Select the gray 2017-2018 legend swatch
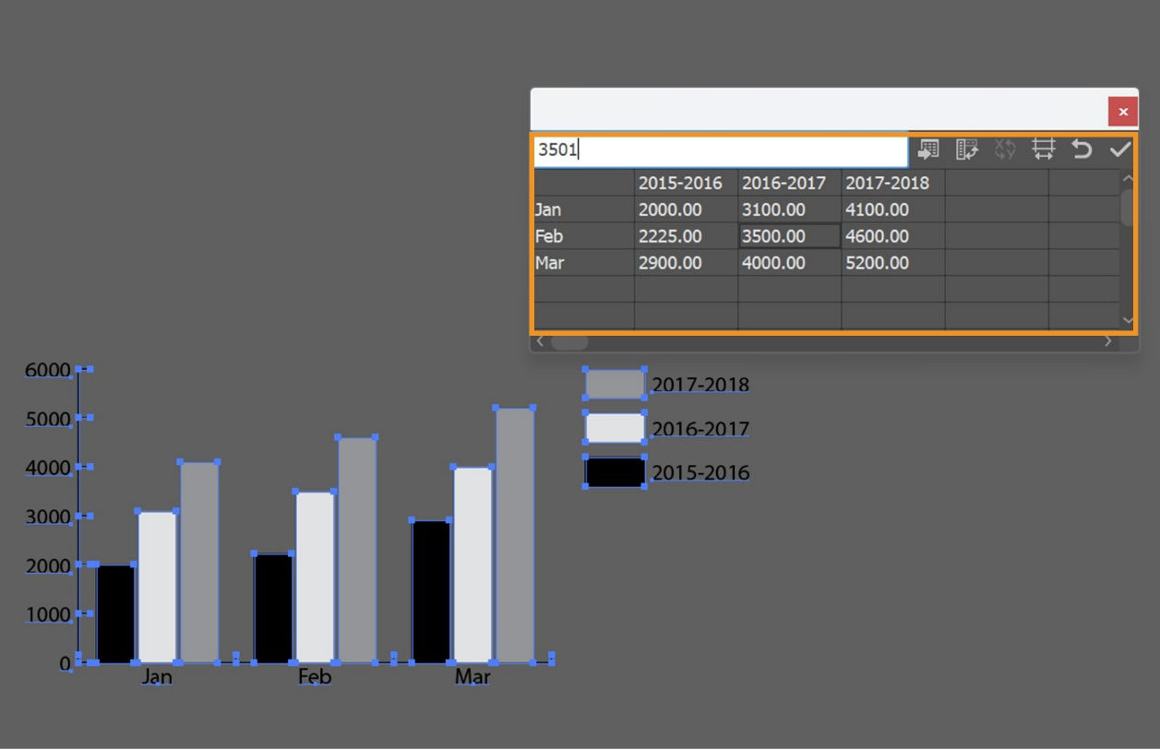The width and height of the screenshot is (1160, 749). tap(615, 383)
